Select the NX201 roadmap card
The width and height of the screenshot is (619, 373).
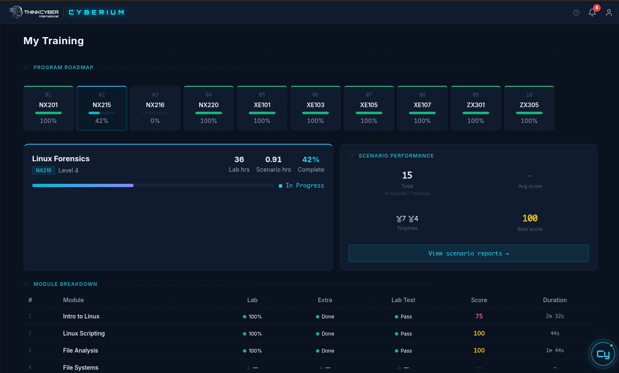[48, 108]
